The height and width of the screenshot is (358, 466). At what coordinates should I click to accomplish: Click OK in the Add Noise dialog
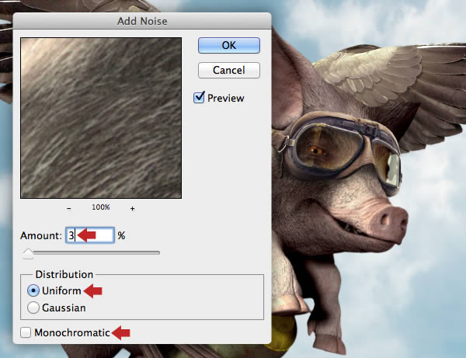[x=229, y=46]
